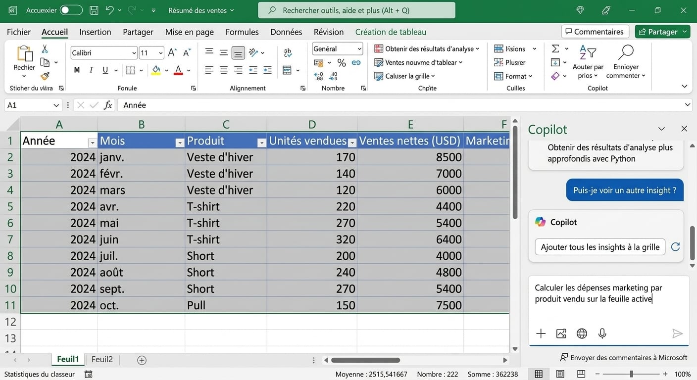Open the Général number format dropdown

pyautogui.click(x=359, y=48)
